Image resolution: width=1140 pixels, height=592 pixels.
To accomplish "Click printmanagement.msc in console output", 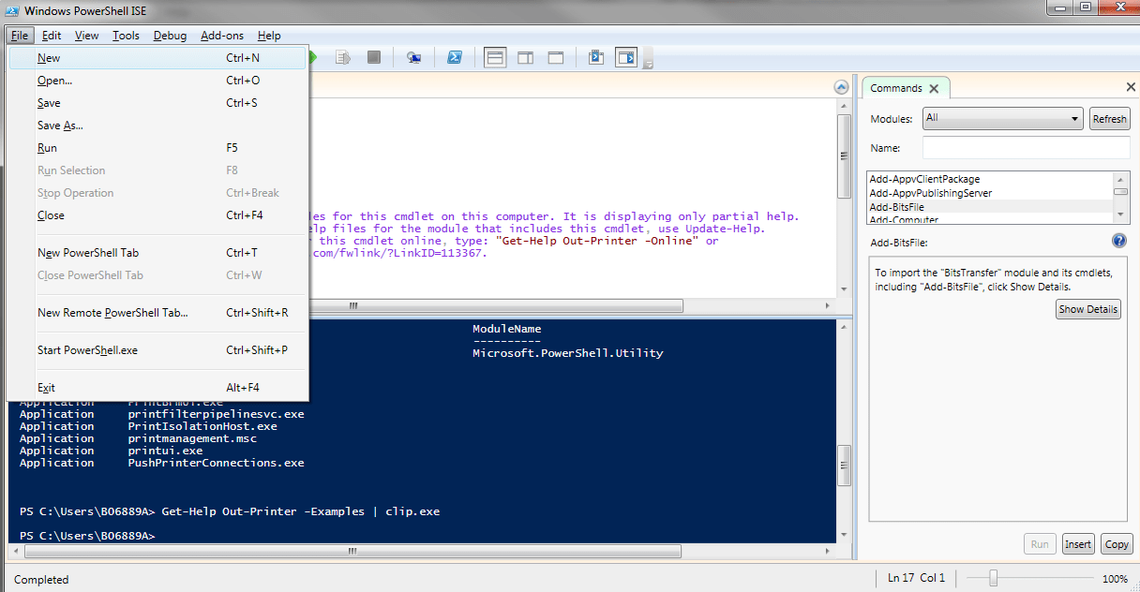I will pos(192,438).
